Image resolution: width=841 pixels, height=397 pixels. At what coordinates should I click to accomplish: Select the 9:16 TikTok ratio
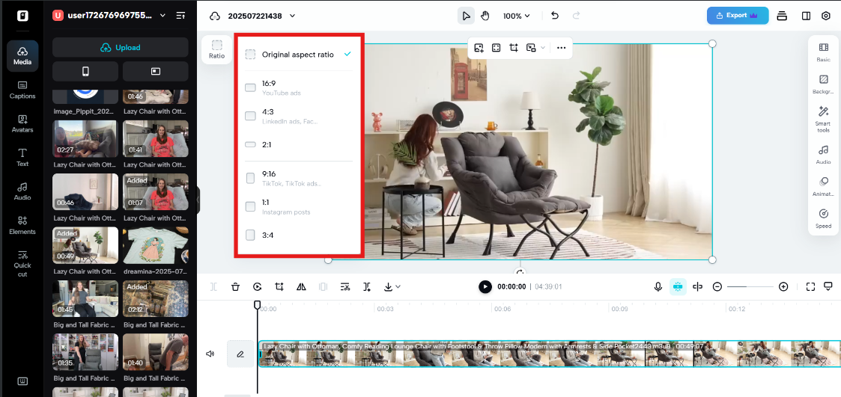pyautogui.click(x=298, y=179)
